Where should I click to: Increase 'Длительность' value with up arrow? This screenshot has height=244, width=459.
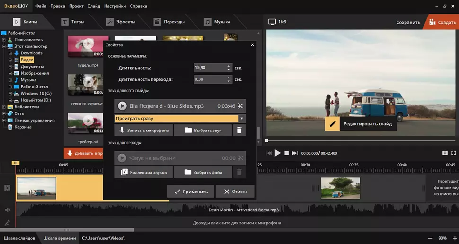[x=228, y=66]
